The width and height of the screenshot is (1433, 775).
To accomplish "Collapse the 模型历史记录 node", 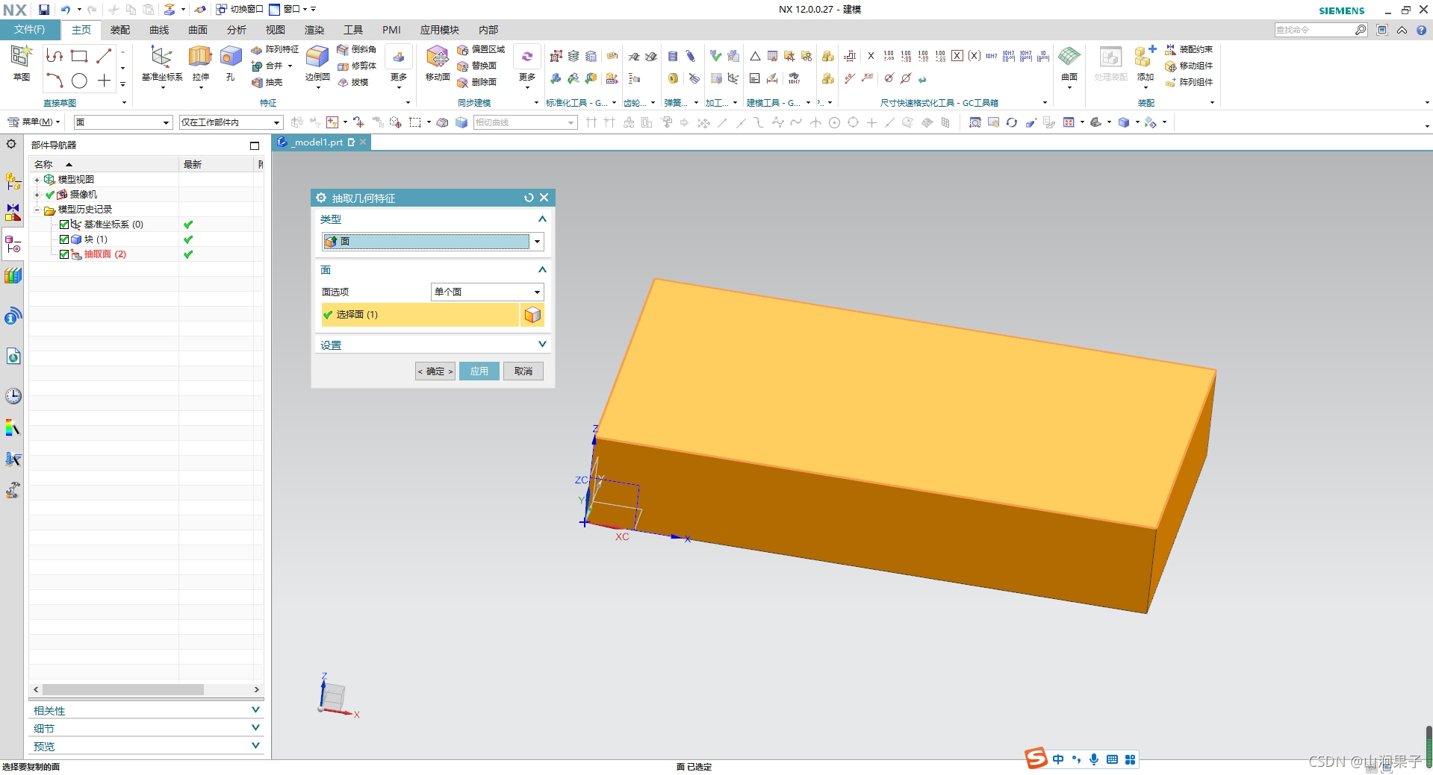I will 37,210.
